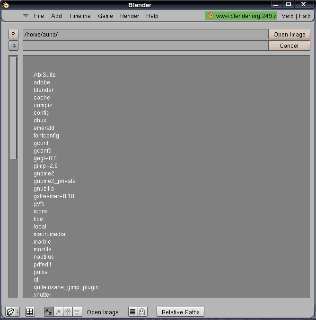Click the /home/auna/ directory path field
Viewport: 316px width, 320px height.
146,34
